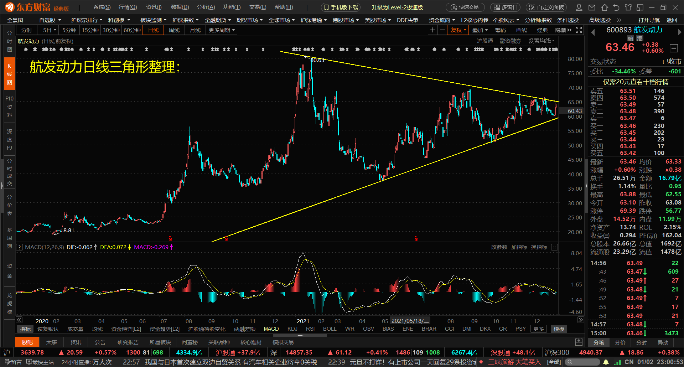This screenshot has width=684, height=367.
Task: Select 周线 weekly period
Action: coord(174,30)
